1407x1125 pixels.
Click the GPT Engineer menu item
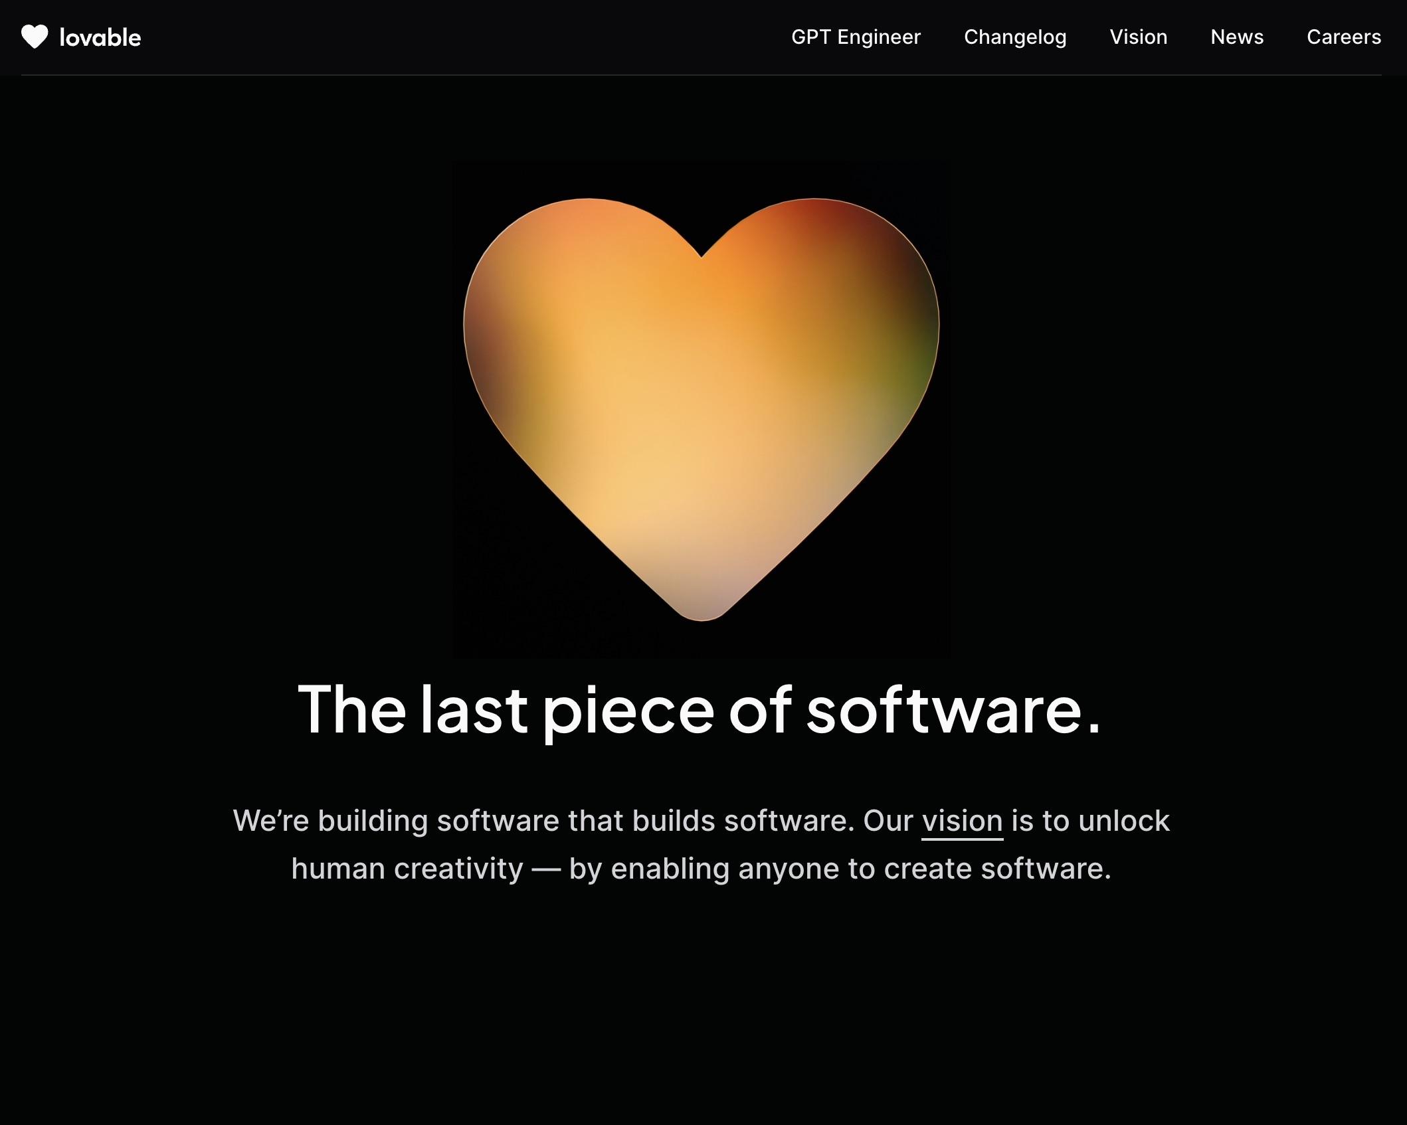click(856, 37)
